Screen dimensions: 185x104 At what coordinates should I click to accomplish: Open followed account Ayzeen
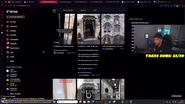click(12, 85)
